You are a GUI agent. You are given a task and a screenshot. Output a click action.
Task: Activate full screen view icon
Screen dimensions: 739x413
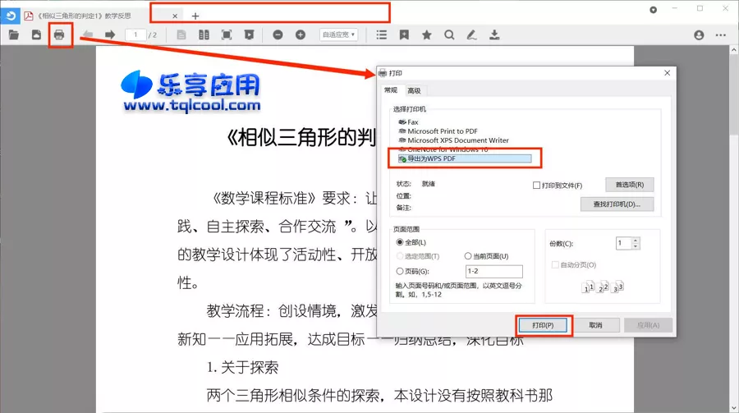tap(227, 34)
